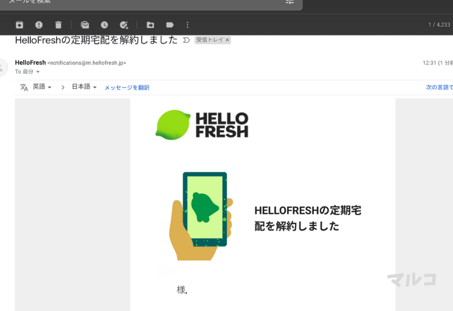Click the 次の言語で link on right
The width and height of the screenshot is (453, 311).
tap(439, 88)
